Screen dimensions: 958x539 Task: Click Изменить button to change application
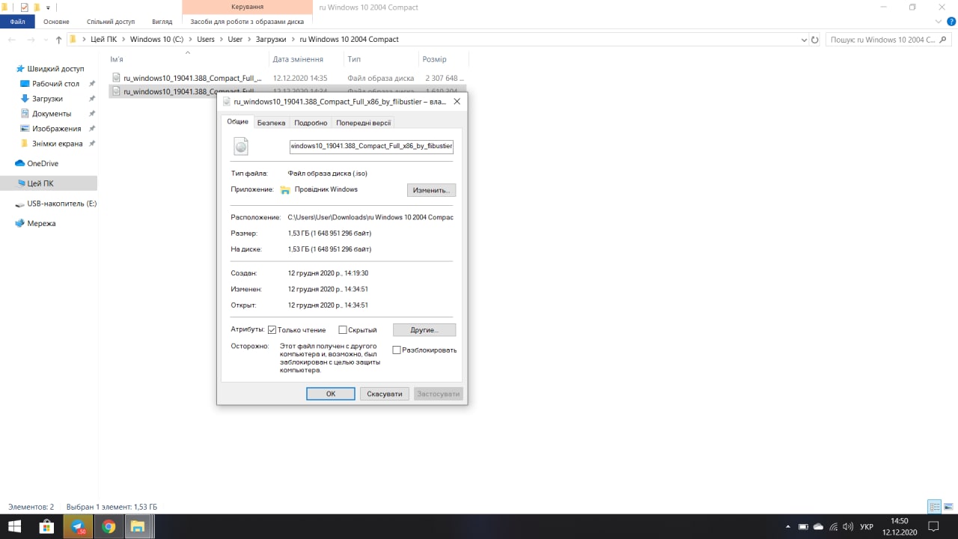point(431,190)
